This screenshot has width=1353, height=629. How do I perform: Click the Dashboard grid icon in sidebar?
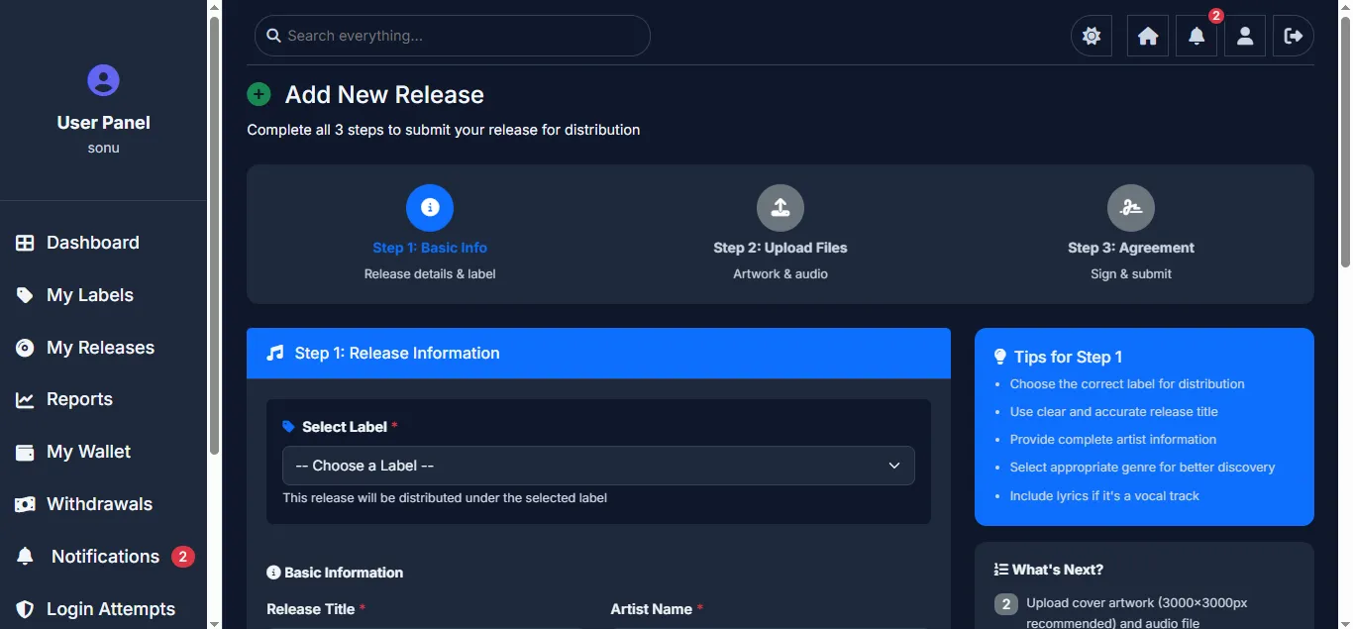click(x=25, y=243)
